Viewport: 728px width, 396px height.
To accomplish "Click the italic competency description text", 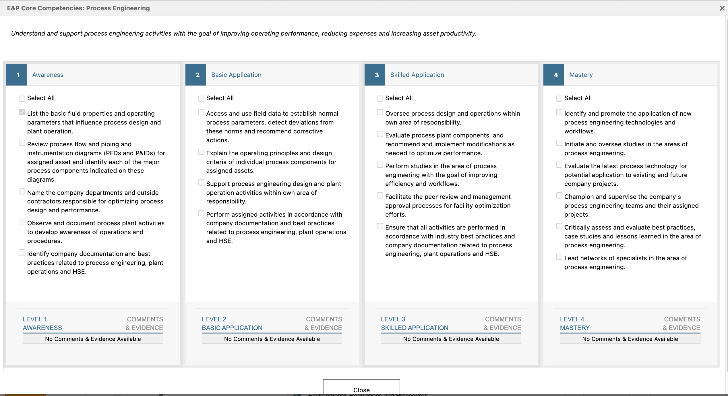I will (x=244, y=34).
